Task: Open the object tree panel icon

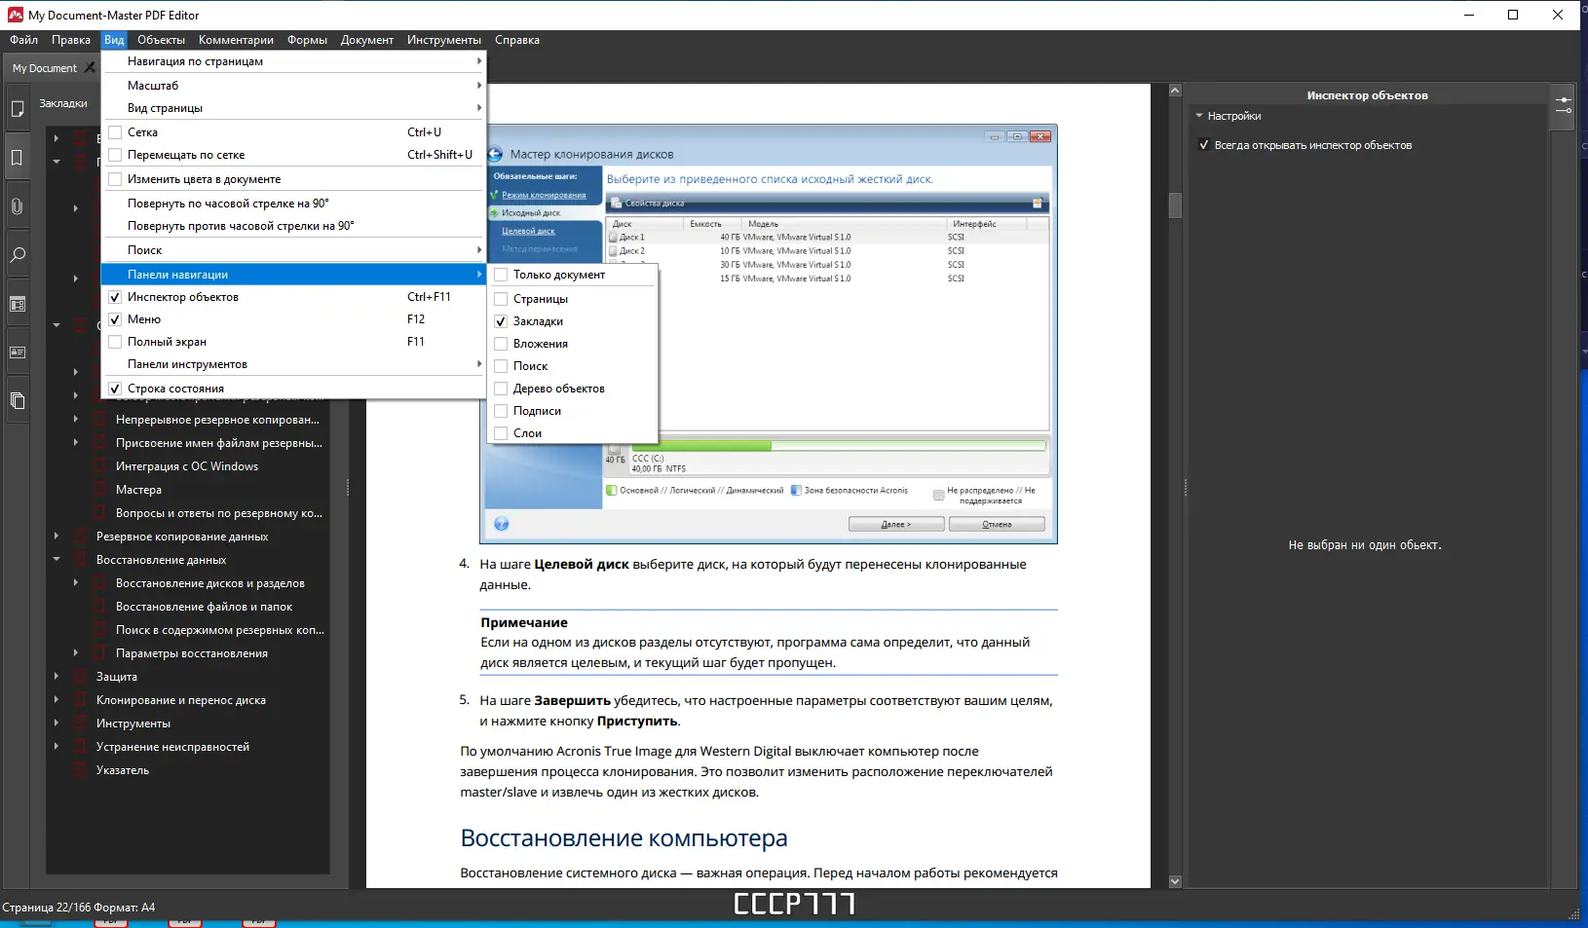Action: [x=18, y=304]
